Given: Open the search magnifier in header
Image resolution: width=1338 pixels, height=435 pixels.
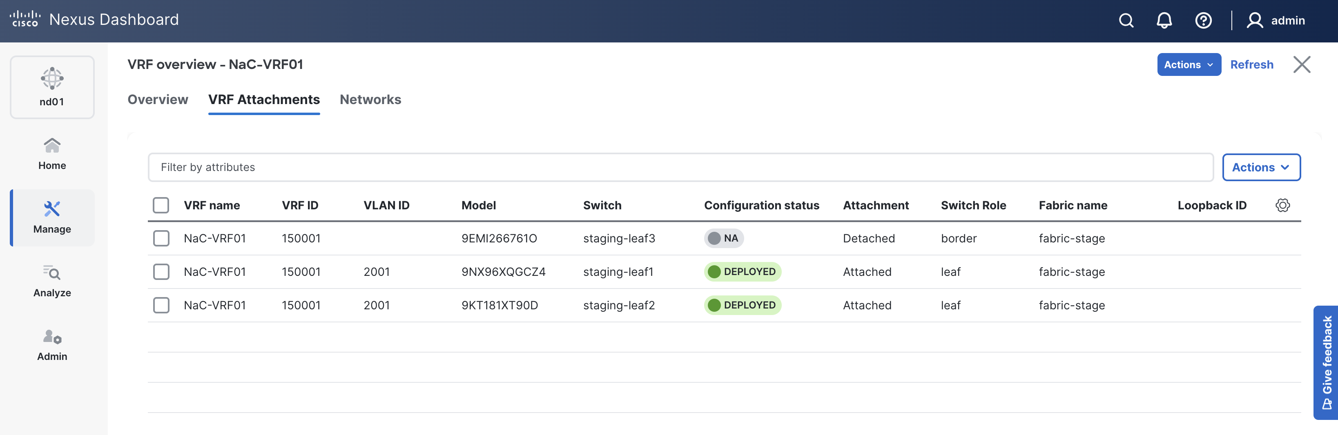Looking at the screenshot, I should pyautogui.click(x=1126, y=21).
